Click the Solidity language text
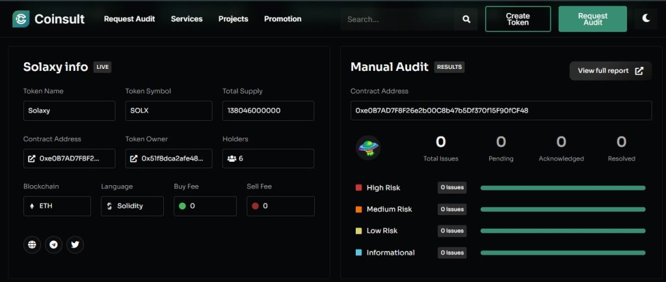 pyautogui.click(x=130, y=206)
